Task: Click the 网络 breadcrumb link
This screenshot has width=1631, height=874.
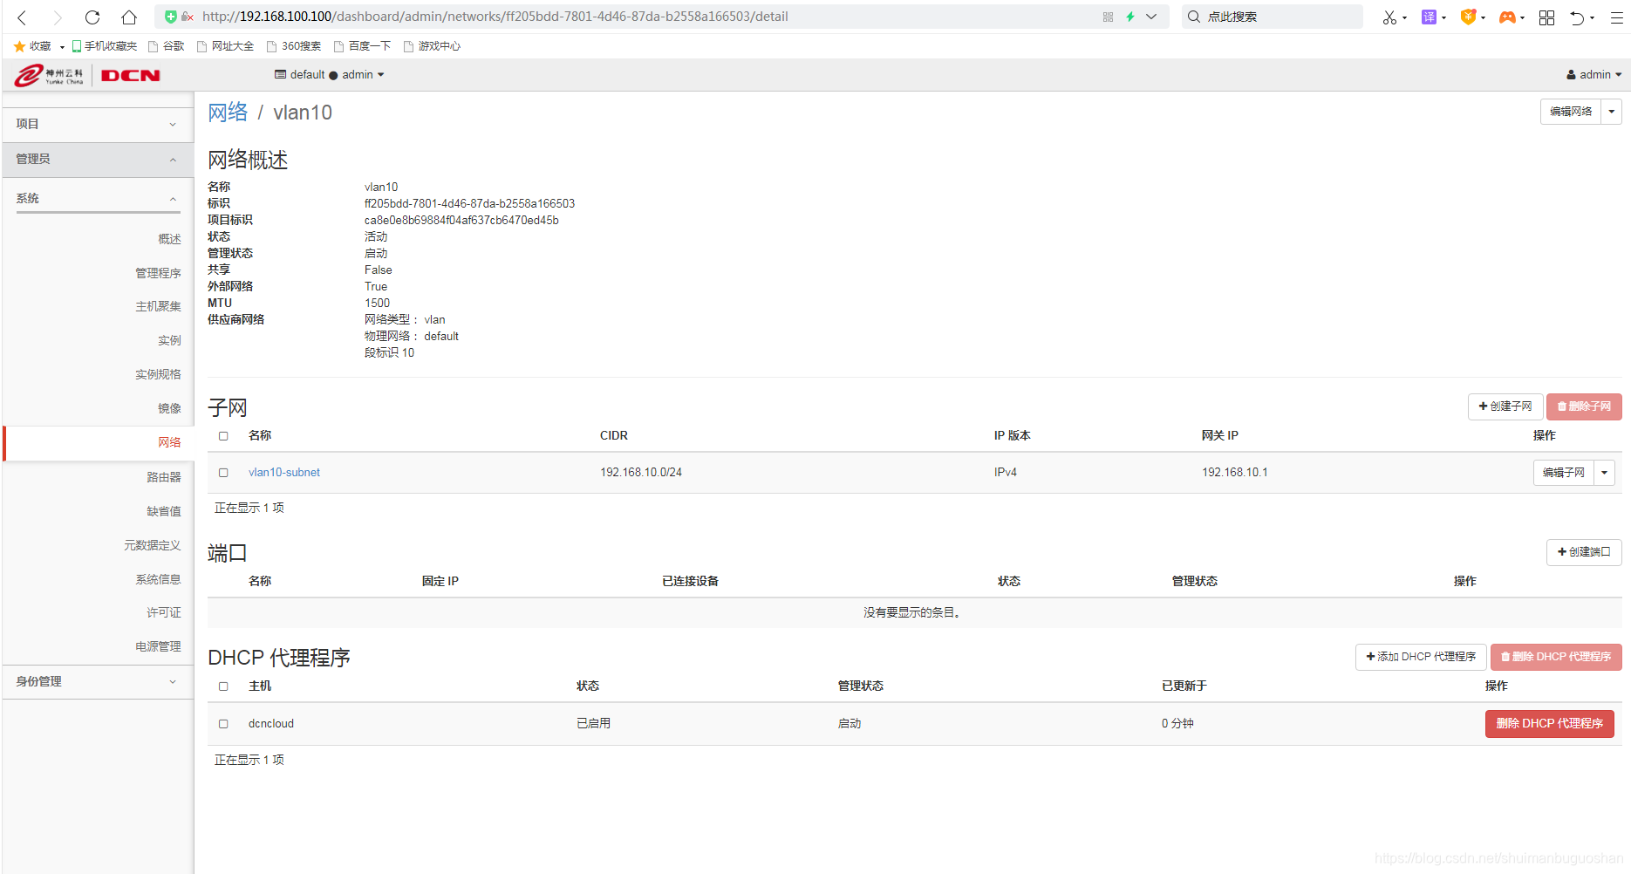Action: coord(228,113)
